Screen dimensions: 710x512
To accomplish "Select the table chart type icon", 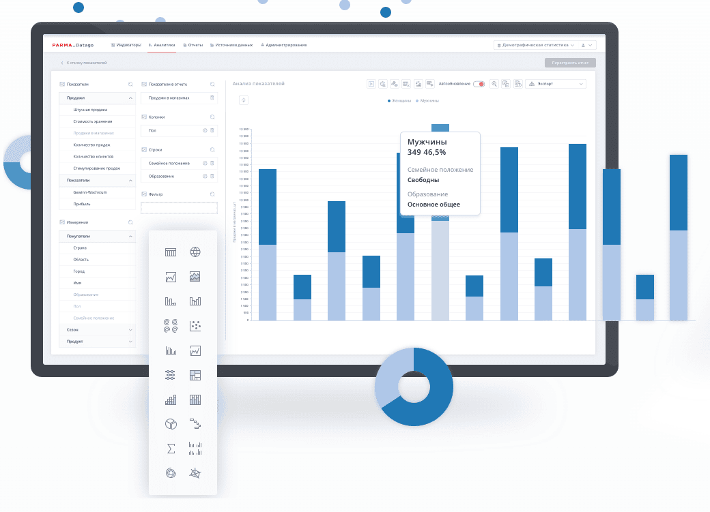I will click(x=171, y=252).
